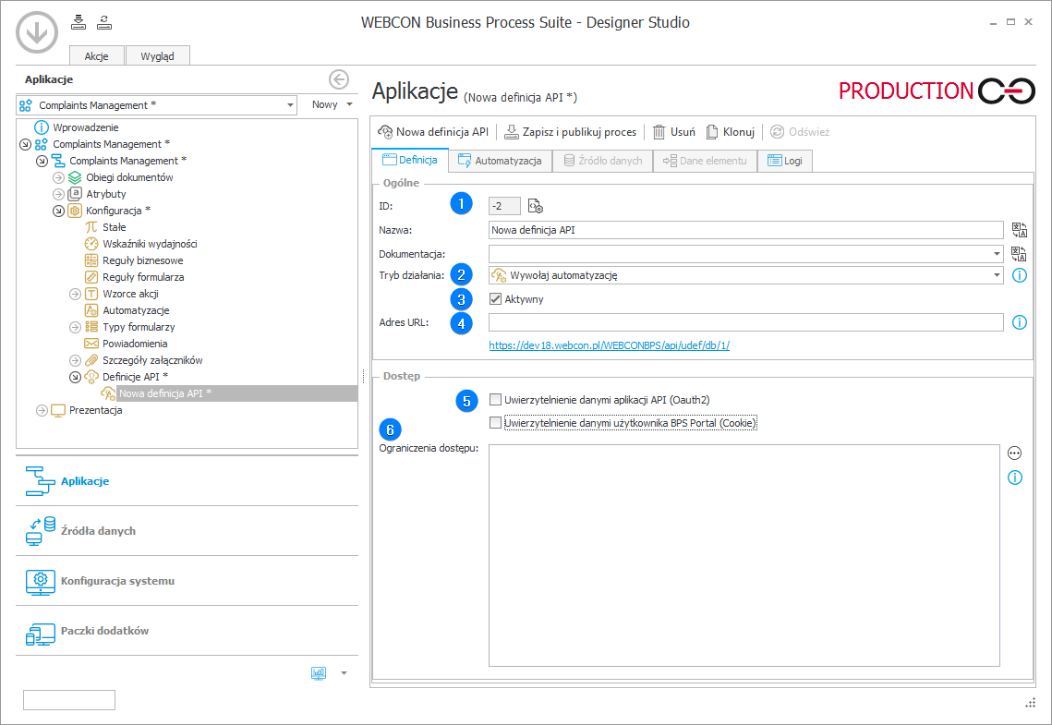1052x725 pixels.
Task: Click the Adres URL input field
Action: click(746, 322)
